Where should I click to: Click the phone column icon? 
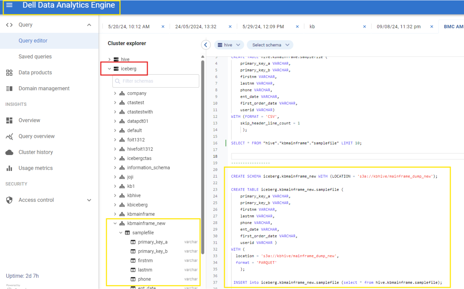coord(133,279)
